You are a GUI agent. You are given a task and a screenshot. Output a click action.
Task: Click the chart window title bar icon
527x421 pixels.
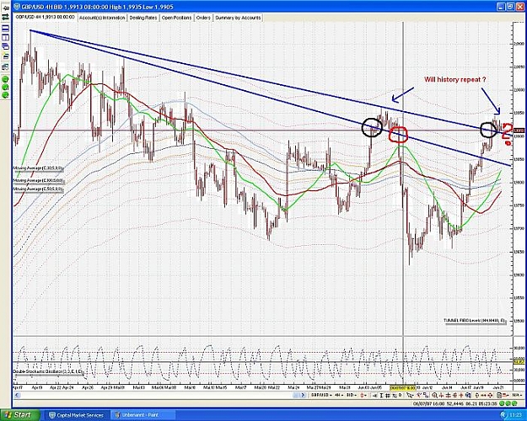[x=18, y=6]
